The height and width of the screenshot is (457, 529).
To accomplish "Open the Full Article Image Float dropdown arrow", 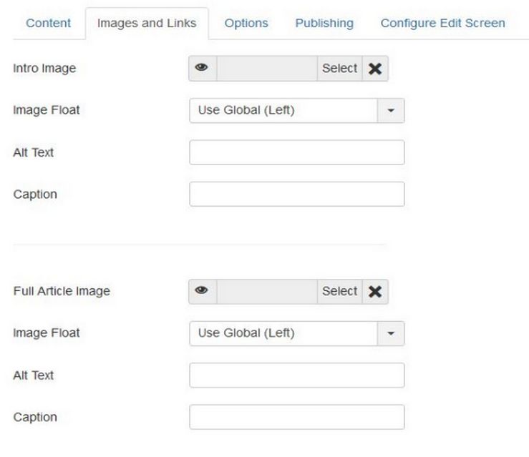I will (x=391, y=334).
